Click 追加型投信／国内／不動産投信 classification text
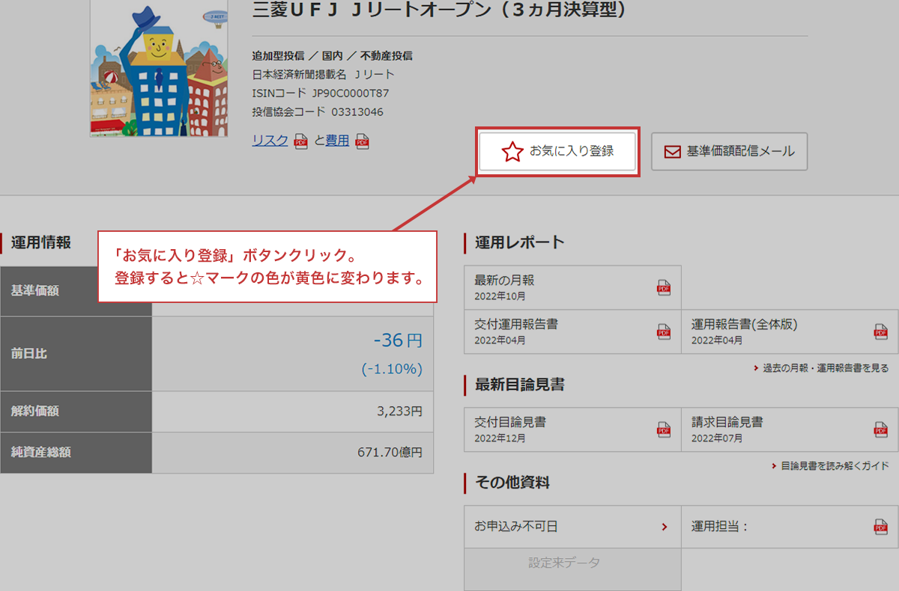This screenshot has width=899, height=591. [x=333, y=56]
